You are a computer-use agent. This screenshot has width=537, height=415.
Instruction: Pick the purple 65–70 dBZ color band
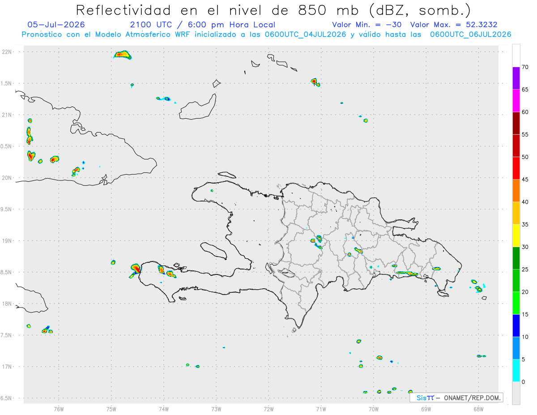click(516, 78)
